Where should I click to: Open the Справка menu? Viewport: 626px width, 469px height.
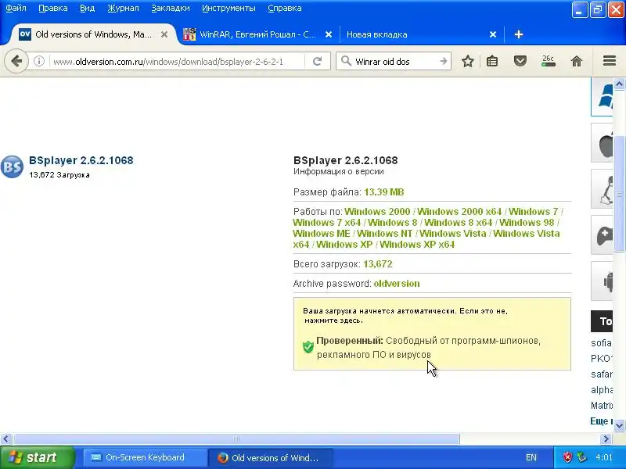284,8
